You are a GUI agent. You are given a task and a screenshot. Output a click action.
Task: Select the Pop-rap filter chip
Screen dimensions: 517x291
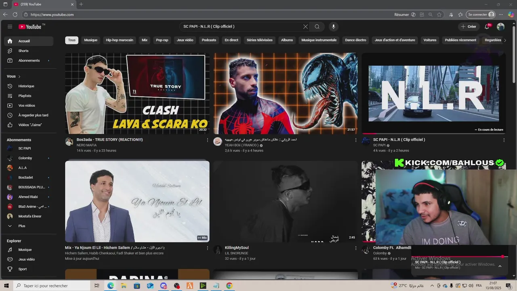[162, 40]
